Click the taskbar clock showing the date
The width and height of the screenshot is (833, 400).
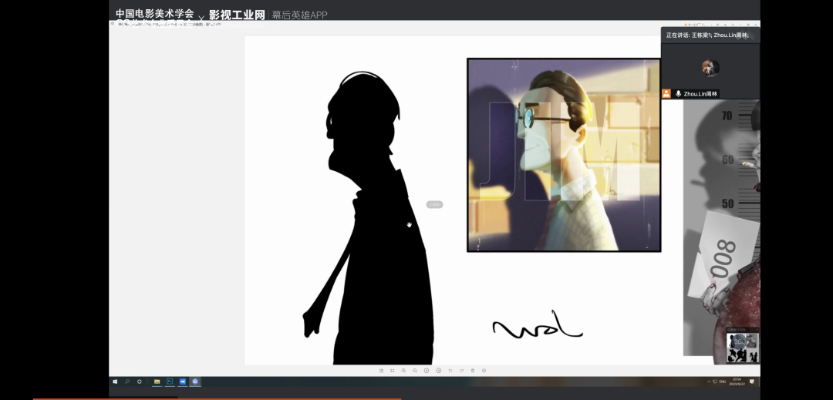click(x=737, y=382)
